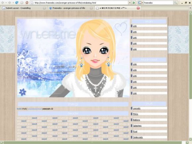192x144 pixels.
Task: Open the address bar history dropdown
Action: click(130, 3)
